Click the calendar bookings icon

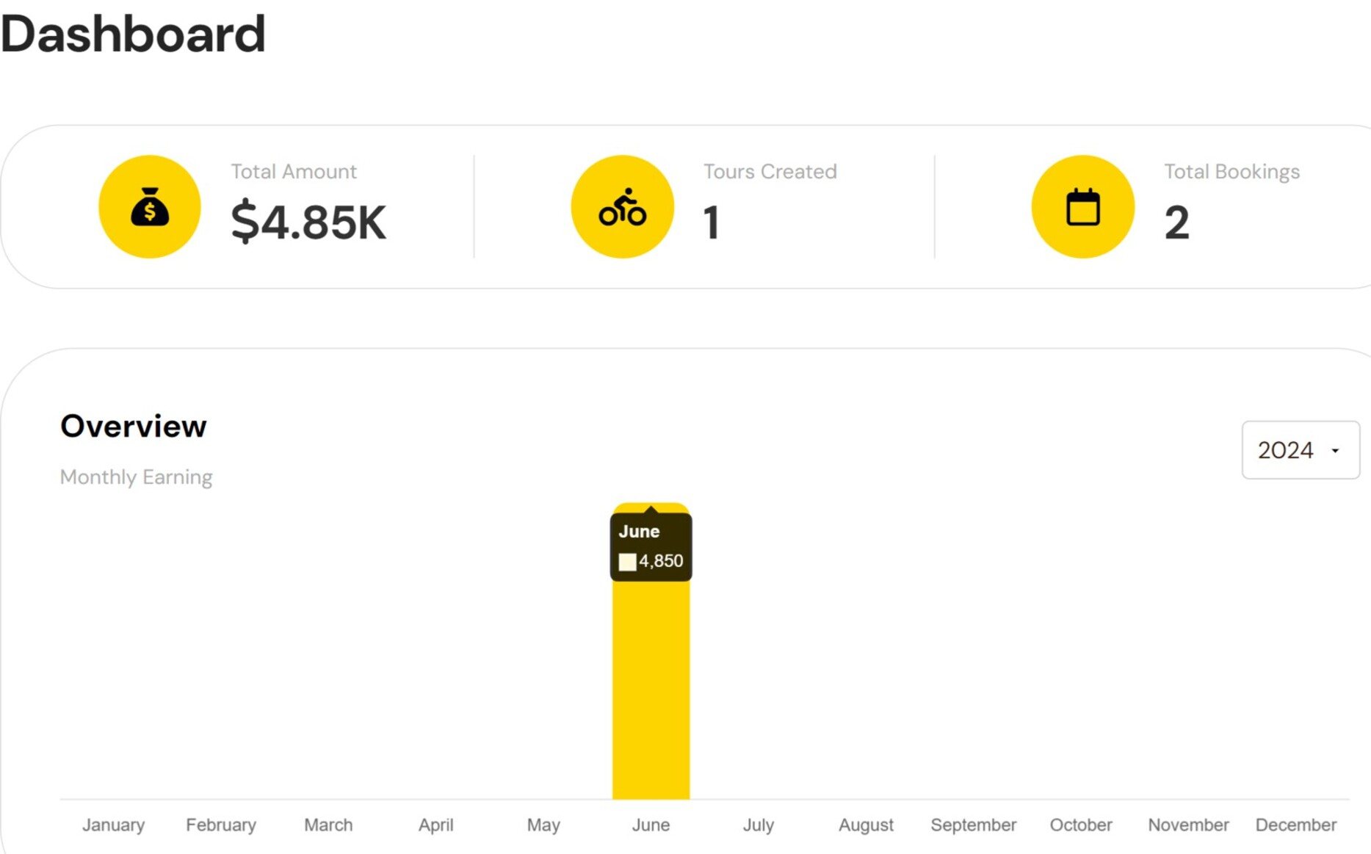1082,206
